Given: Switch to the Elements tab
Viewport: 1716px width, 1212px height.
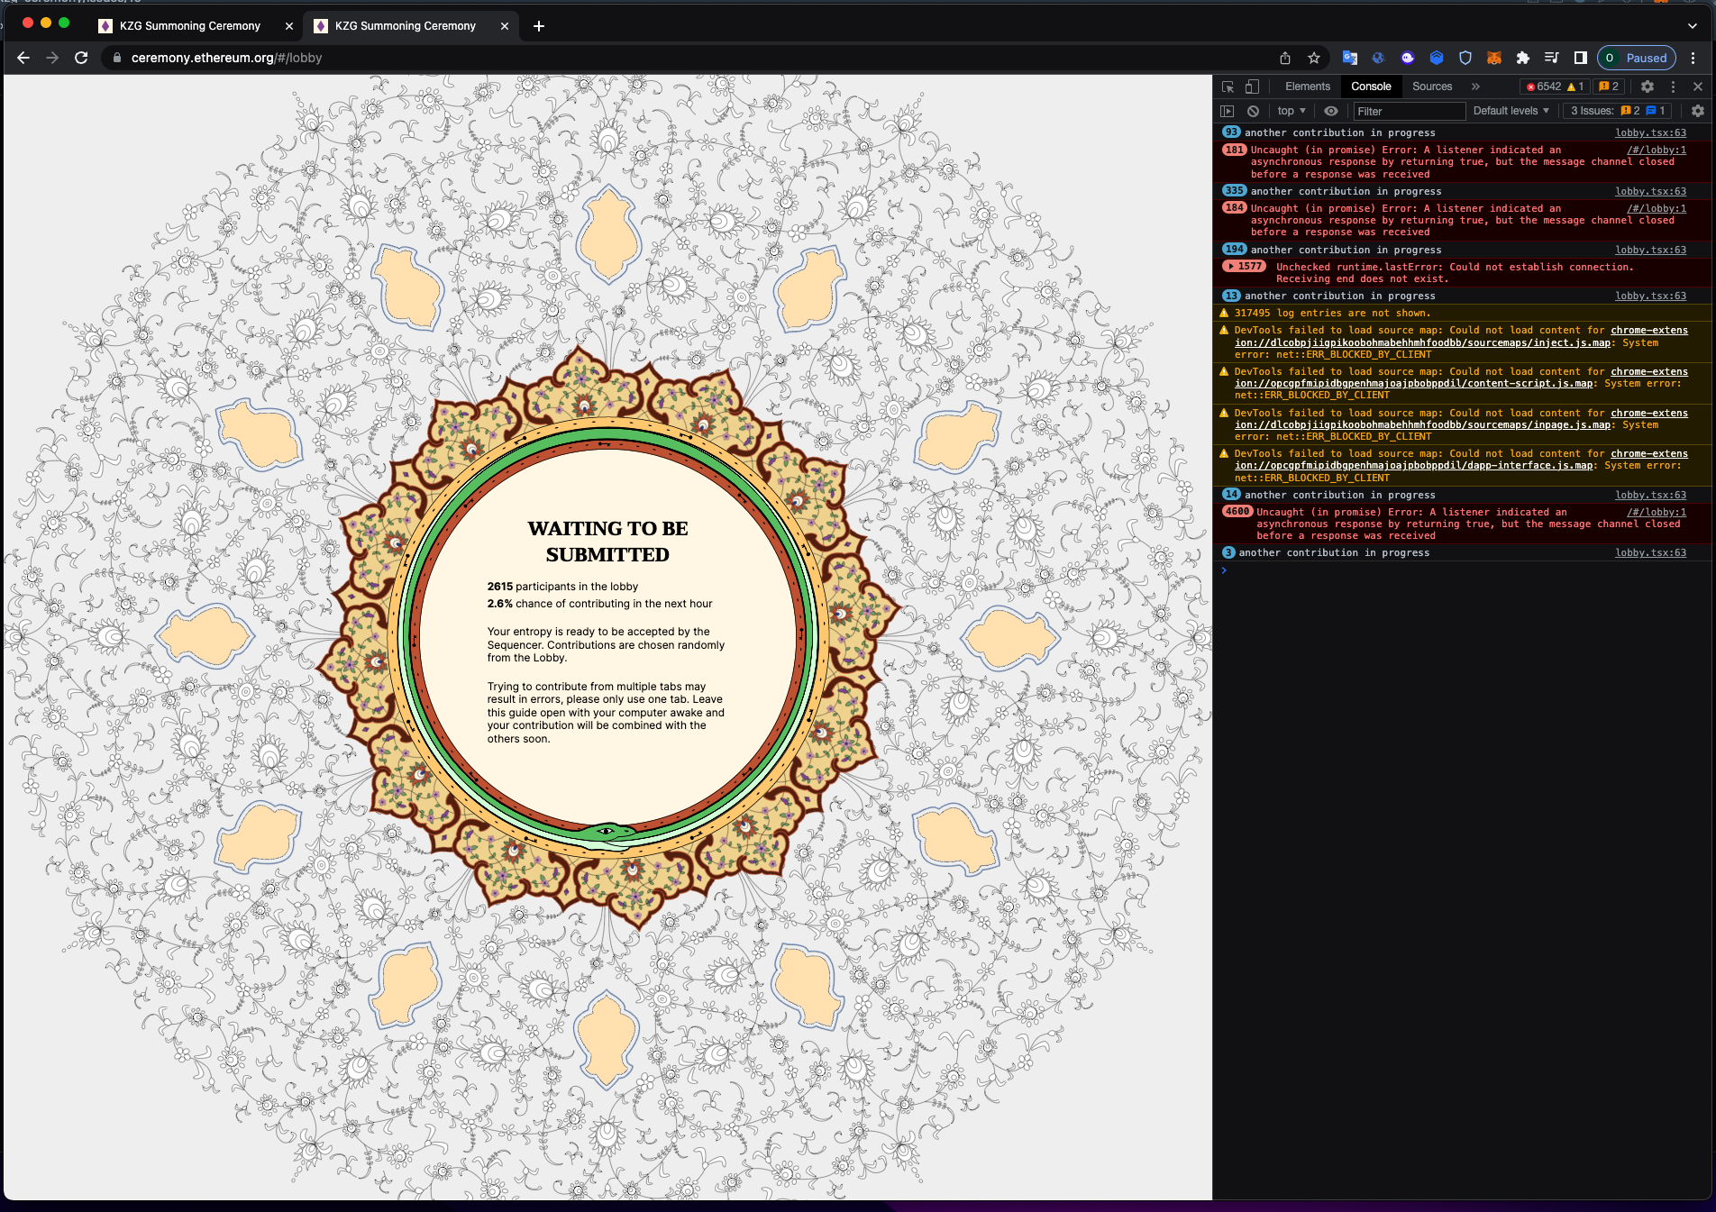Looking at the screenshot, I should (x=1307, y=87).
